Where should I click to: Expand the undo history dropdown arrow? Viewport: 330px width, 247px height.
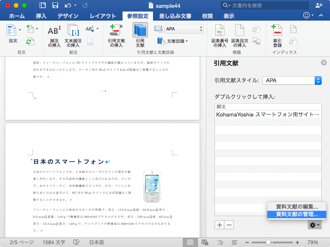coord(75,5)
